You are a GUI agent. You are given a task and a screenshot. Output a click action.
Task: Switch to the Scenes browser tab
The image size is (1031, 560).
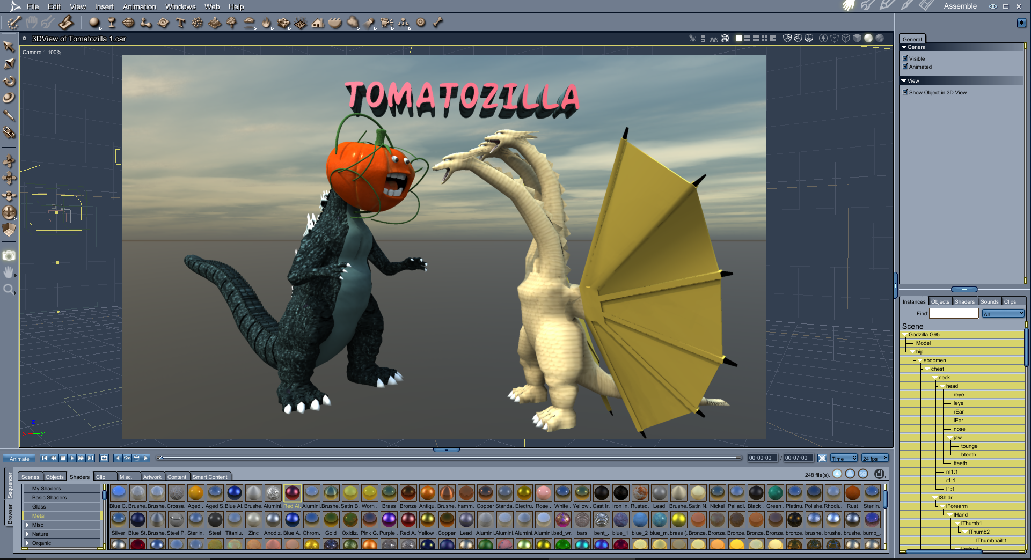pyautogui.click(x=30, y=477)
